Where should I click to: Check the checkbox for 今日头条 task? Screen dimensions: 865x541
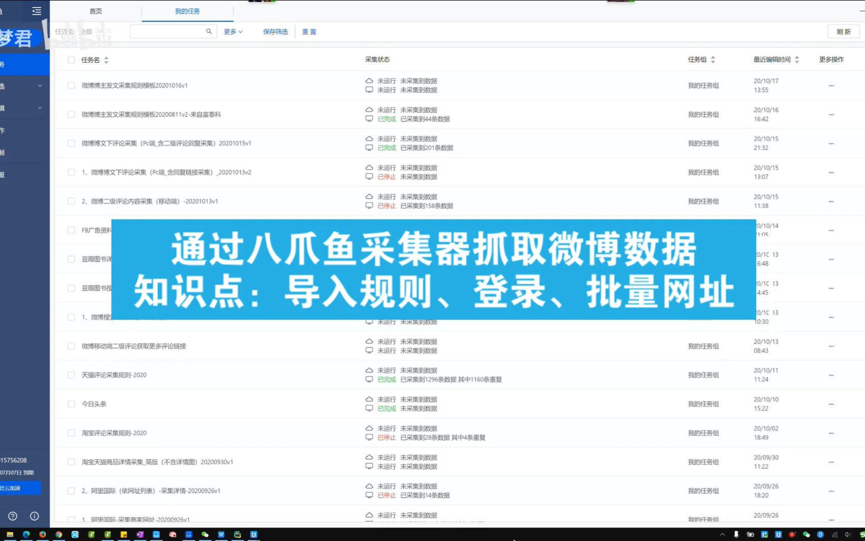pos(71,404)
